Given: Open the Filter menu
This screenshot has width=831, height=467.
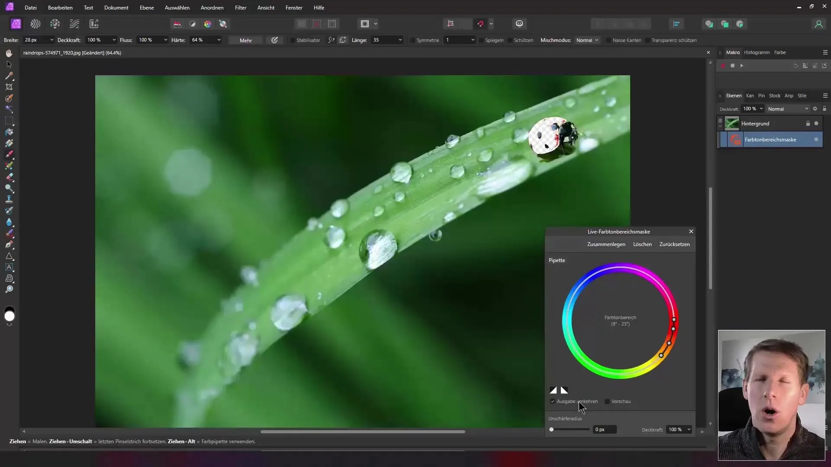Looking at the screenshot, I should (x=241, y=8).
